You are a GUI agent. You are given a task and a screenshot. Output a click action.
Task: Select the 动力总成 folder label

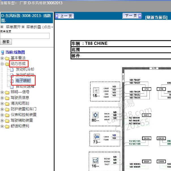pyautogui.click(x=18, y=64)
